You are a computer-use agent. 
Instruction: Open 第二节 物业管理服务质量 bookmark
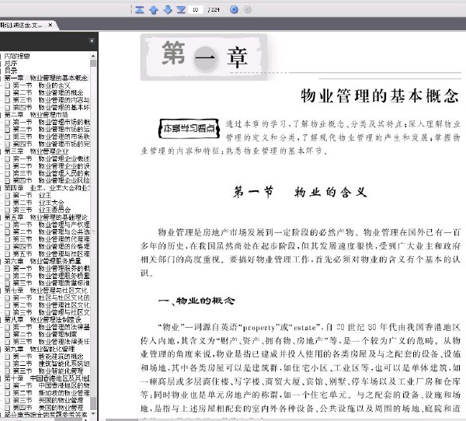click(x=51, y=276)
